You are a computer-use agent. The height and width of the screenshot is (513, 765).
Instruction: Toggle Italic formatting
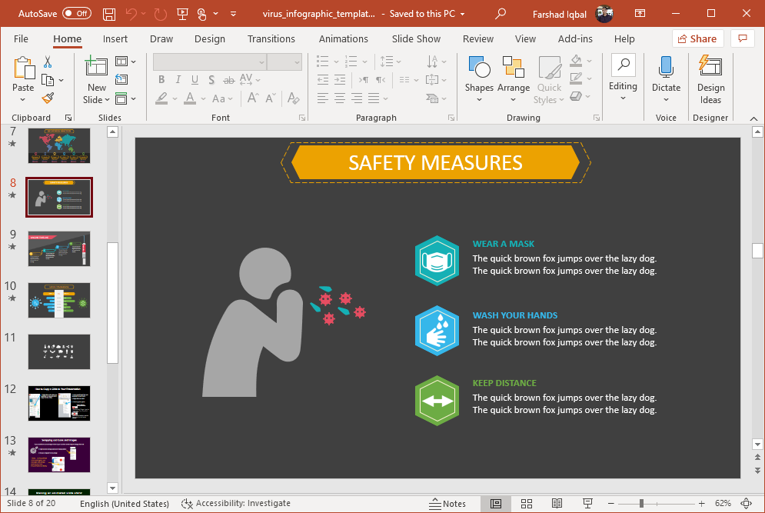178,80
